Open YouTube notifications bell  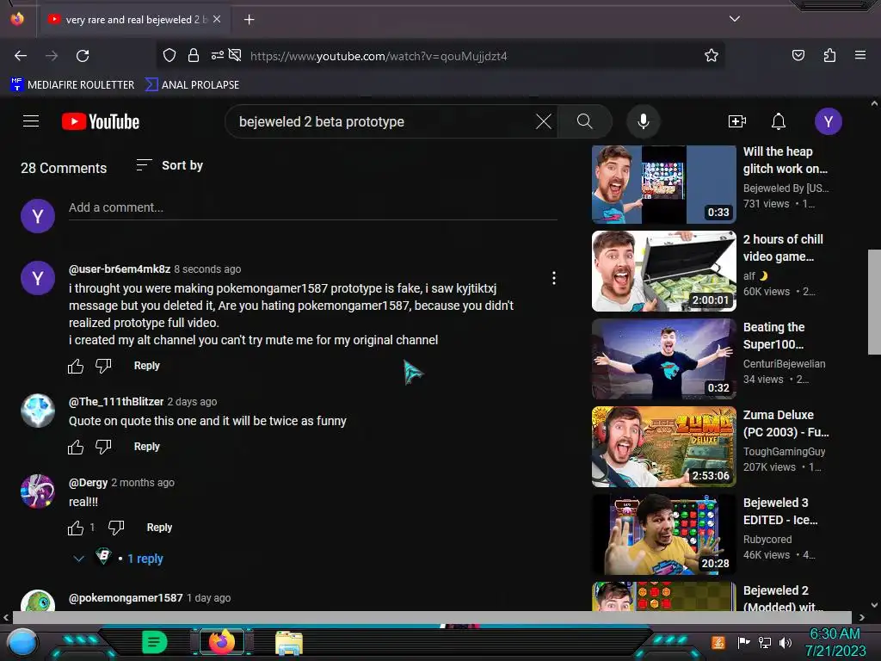[x=778, y=121]
